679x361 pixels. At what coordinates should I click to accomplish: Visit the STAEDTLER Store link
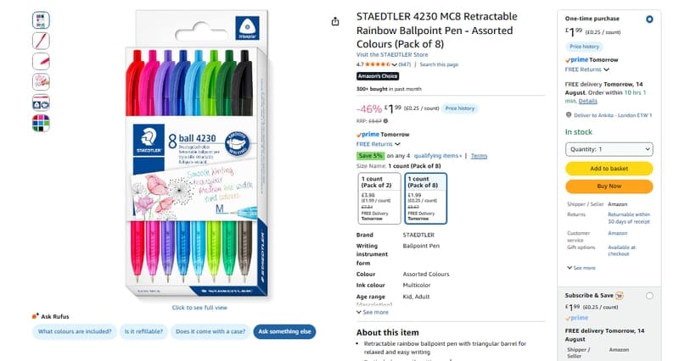(392, 54)
